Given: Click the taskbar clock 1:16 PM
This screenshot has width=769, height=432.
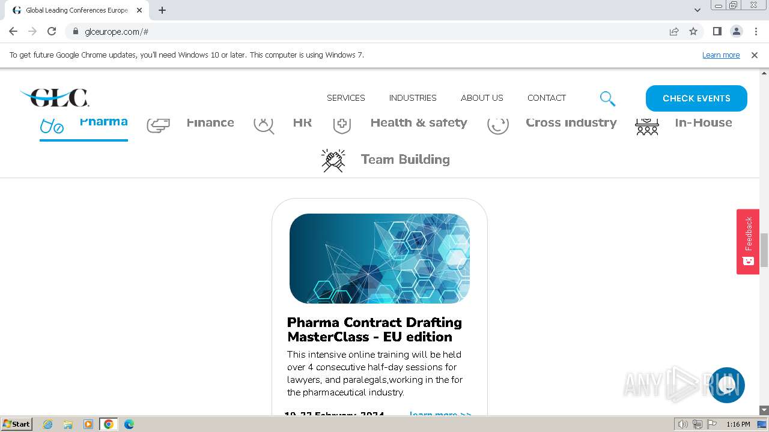Looking at the screenshot, I should point(738,424).
